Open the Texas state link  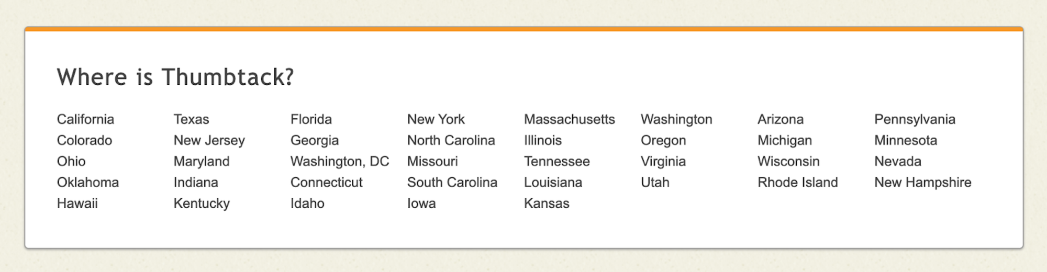[191, 119]
